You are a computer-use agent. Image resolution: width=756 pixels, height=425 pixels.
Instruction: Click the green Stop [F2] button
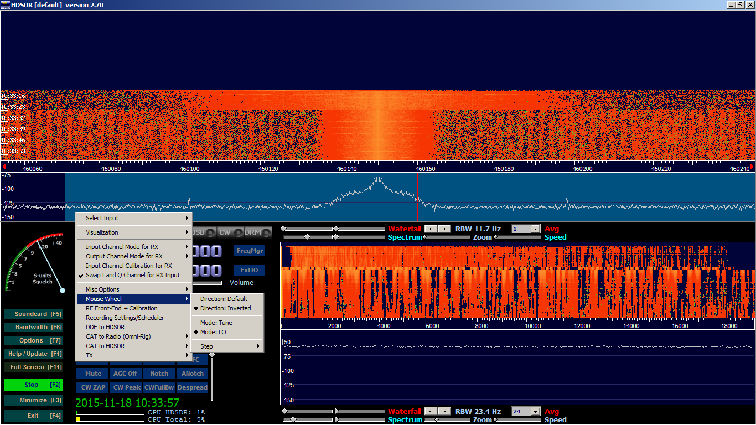pyautogui.click(x=33, y=385)
